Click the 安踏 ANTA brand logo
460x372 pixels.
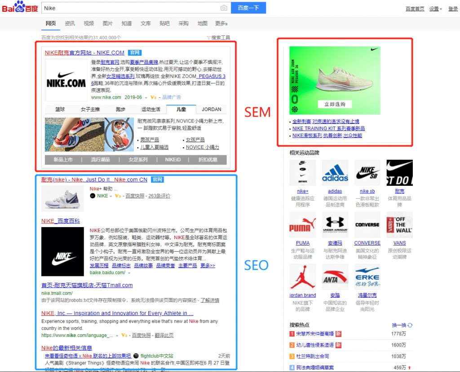[335, 277]
